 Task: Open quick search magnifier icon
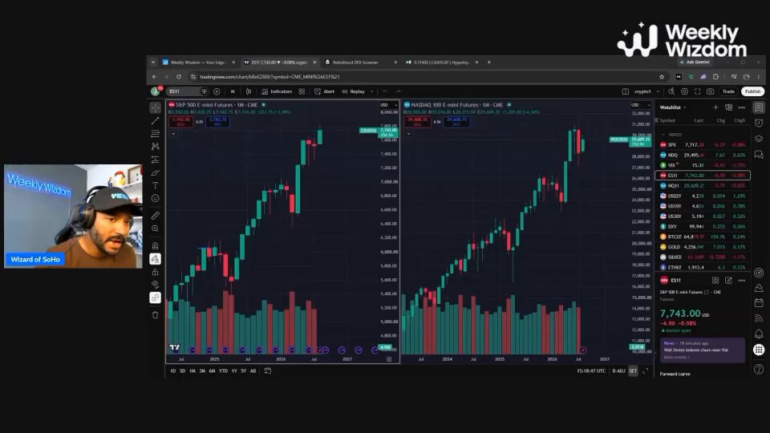coord(671,91)
